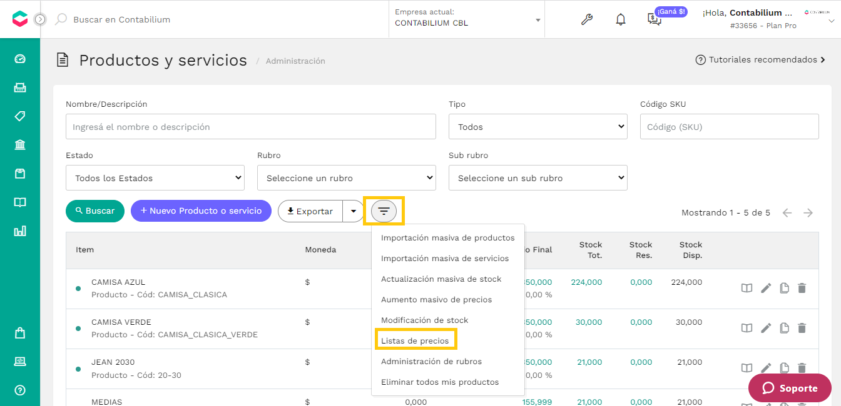Open book icon for CAMISA AZUL row
Image resolution: width=841 pixels, height=406 pixels.
(747, 288)
